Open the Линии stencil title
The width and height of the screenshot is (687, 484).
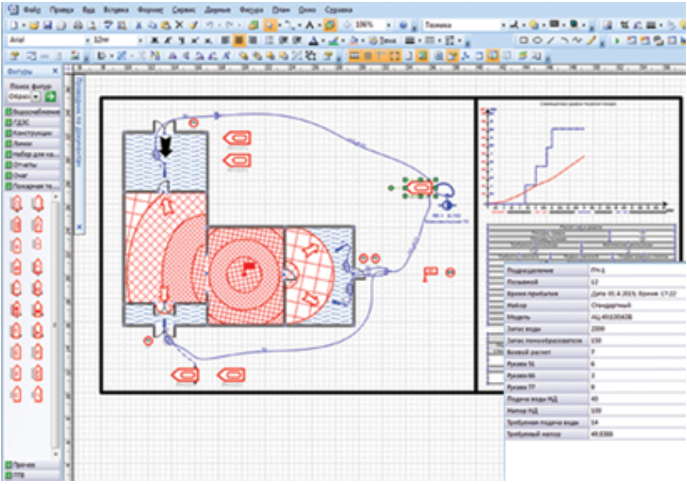coord(33,144)
